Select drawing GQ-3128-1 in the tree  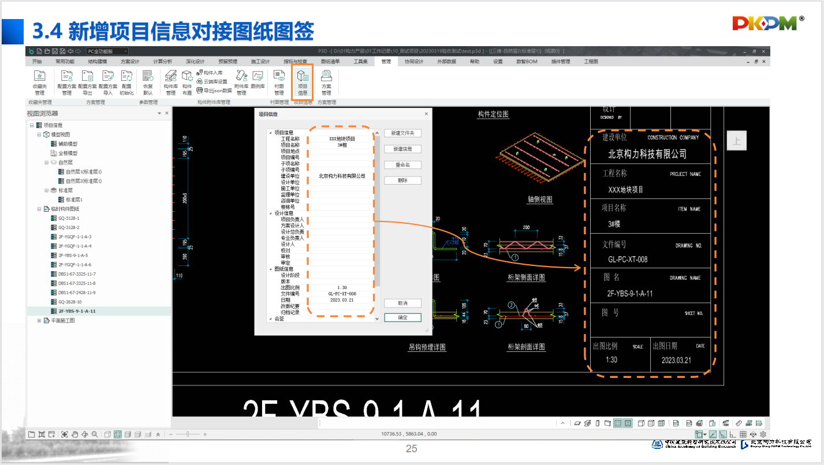(69, 218)
